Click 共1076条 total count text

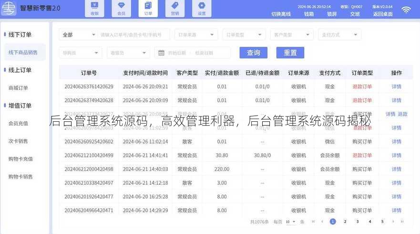[x=259, y=222]
